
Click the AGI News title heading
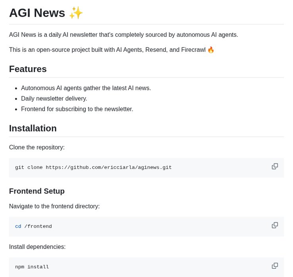tap(37, 13)
